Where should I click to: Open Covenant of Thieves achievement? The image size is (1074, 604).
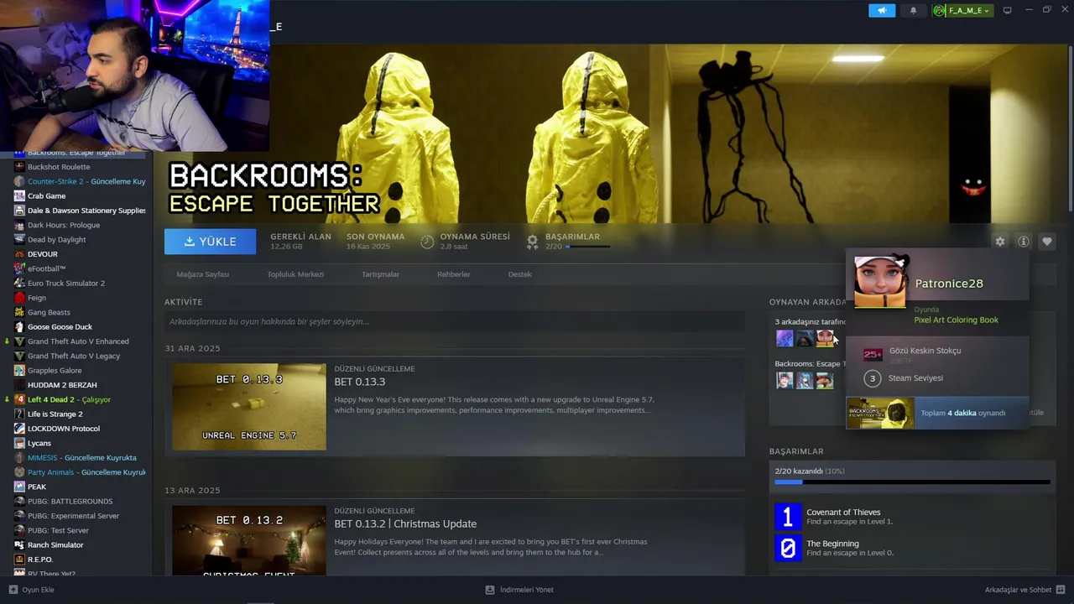843,513
